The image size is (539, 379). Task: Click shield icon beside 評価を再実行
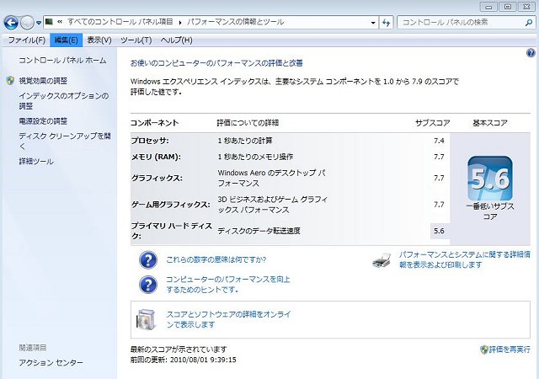coord(484,350)
